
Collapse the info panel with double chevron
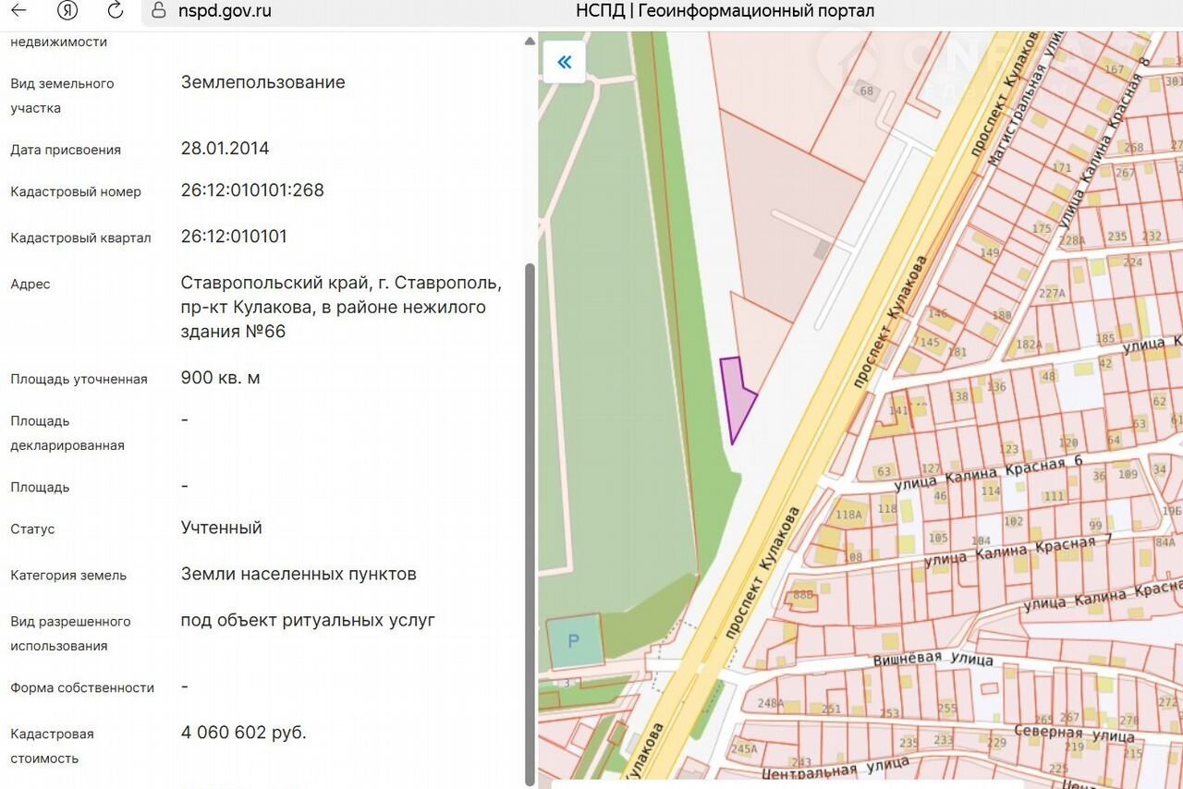[564, 62]
